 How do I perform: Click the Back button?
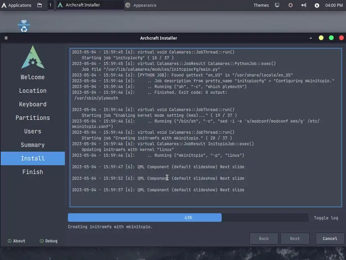coord(264,239)
